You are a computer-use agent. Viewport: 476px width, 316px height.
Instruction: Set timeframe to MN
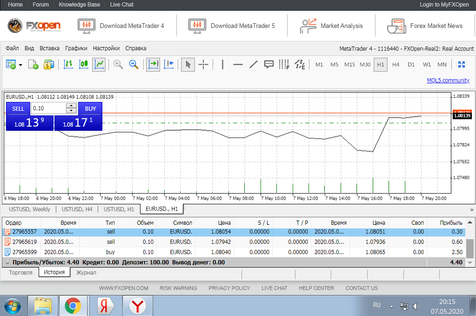(x=442, y=64)
